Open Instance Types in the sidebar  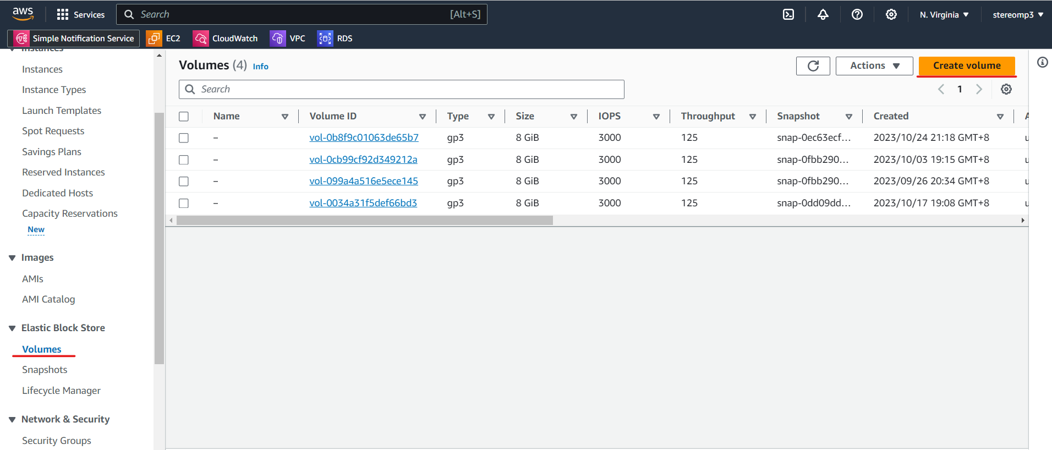(x=54, y=90)
